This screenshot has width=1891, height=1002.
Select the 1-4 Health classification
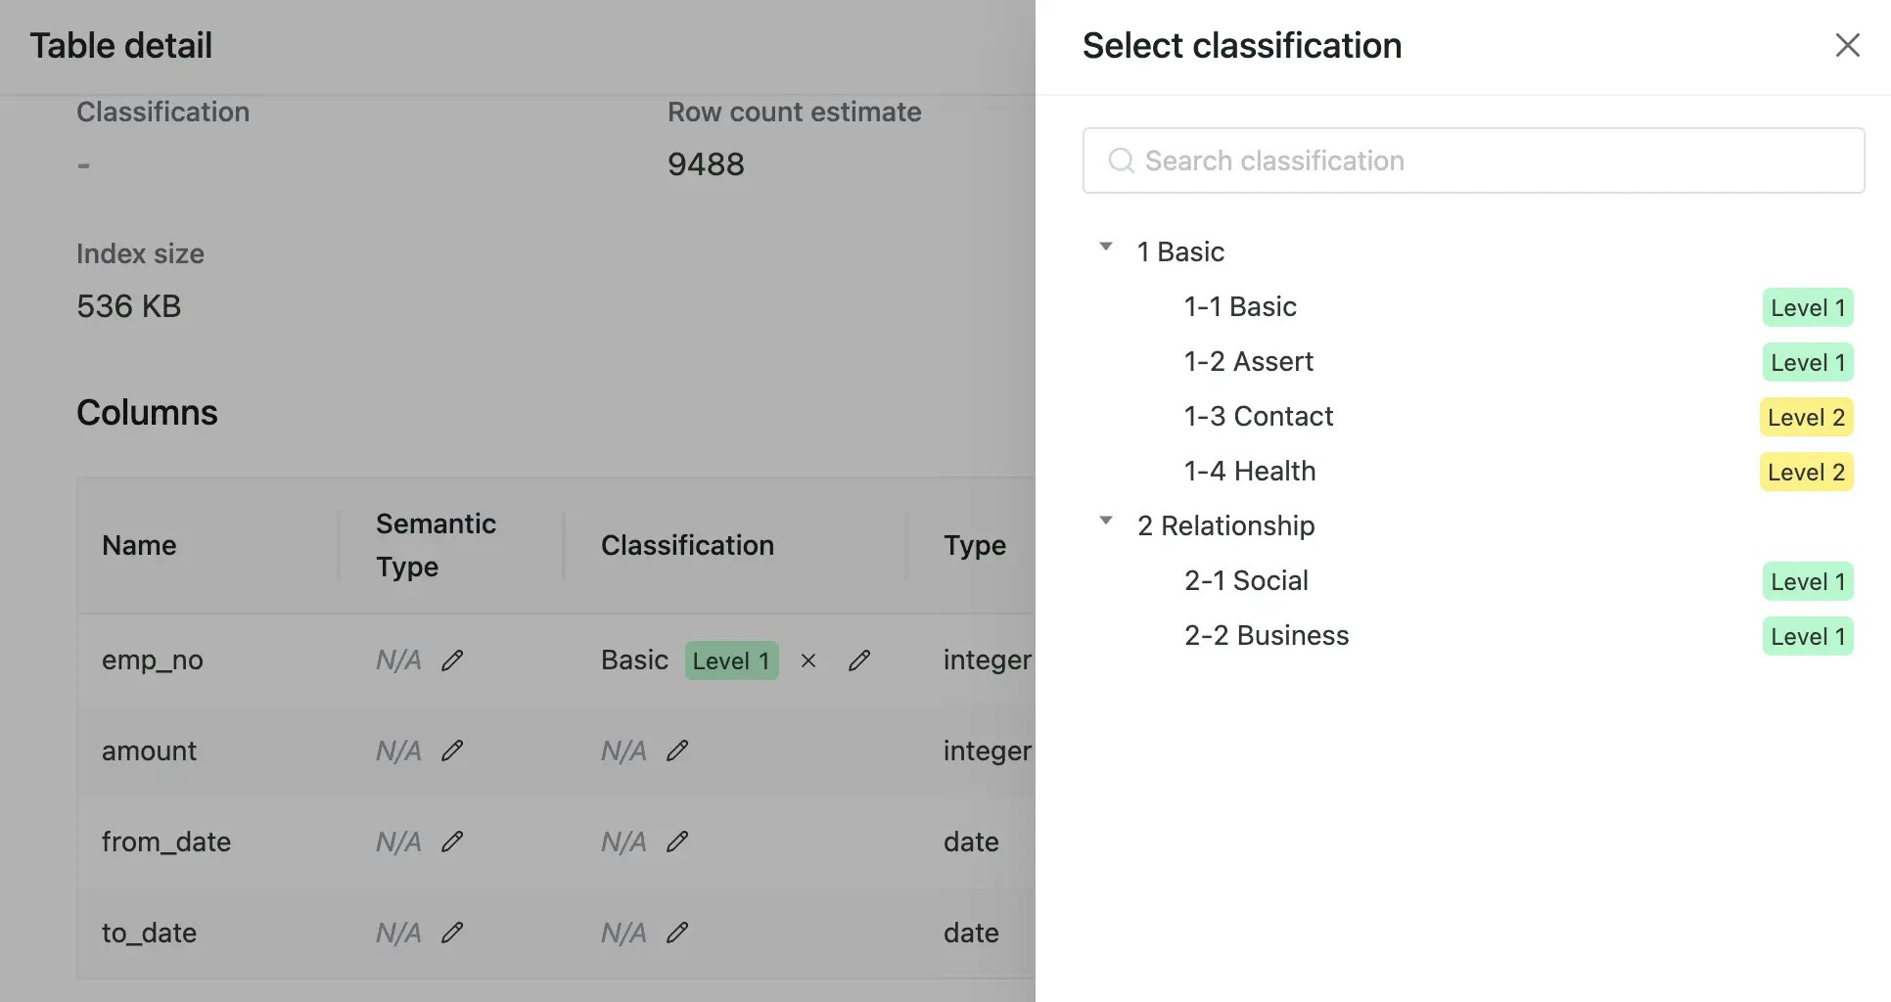pyautogui.click(x=1249, y=471)
